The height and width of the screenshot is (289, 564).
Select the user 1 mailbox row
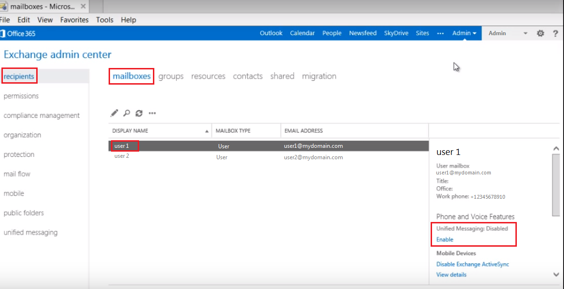click(x=268, y=146)
